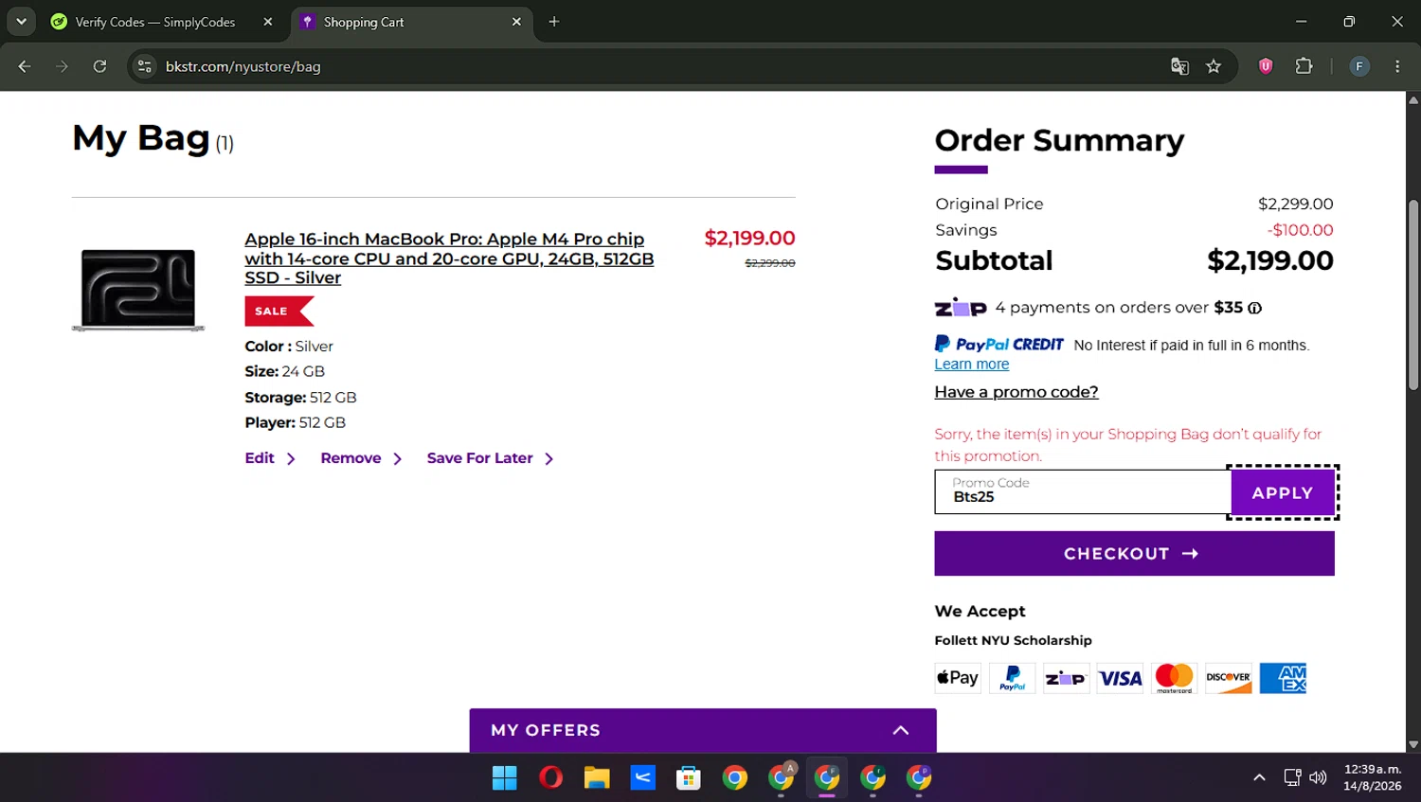Screen dimensions: 1421x802
Task: Show hidden system tray icons
Action: (x=1259, y=778)
